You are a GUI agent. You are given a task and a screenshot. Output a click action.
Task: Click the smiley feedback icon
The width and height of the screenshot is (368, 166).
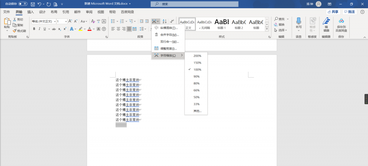362,12
